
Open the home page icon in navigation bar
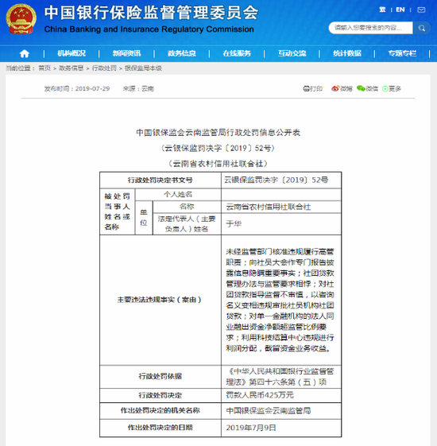tap(25, 53)
